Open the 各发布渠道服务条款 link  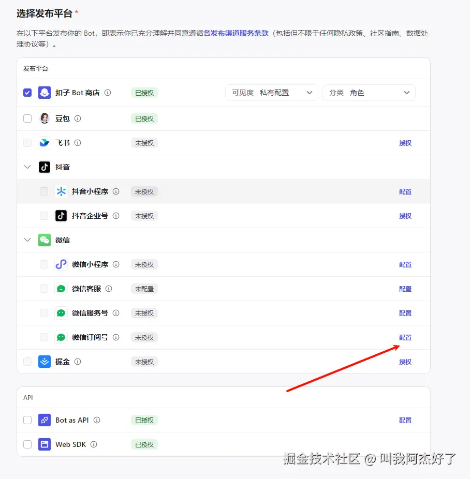236,33
